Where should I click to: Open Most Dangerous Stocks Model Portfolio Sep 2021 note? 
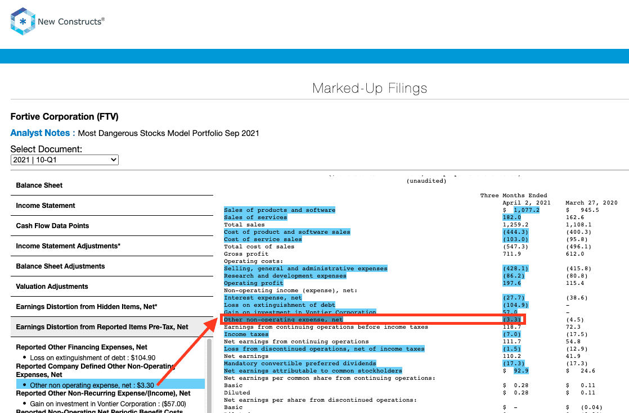pos(168,133)
